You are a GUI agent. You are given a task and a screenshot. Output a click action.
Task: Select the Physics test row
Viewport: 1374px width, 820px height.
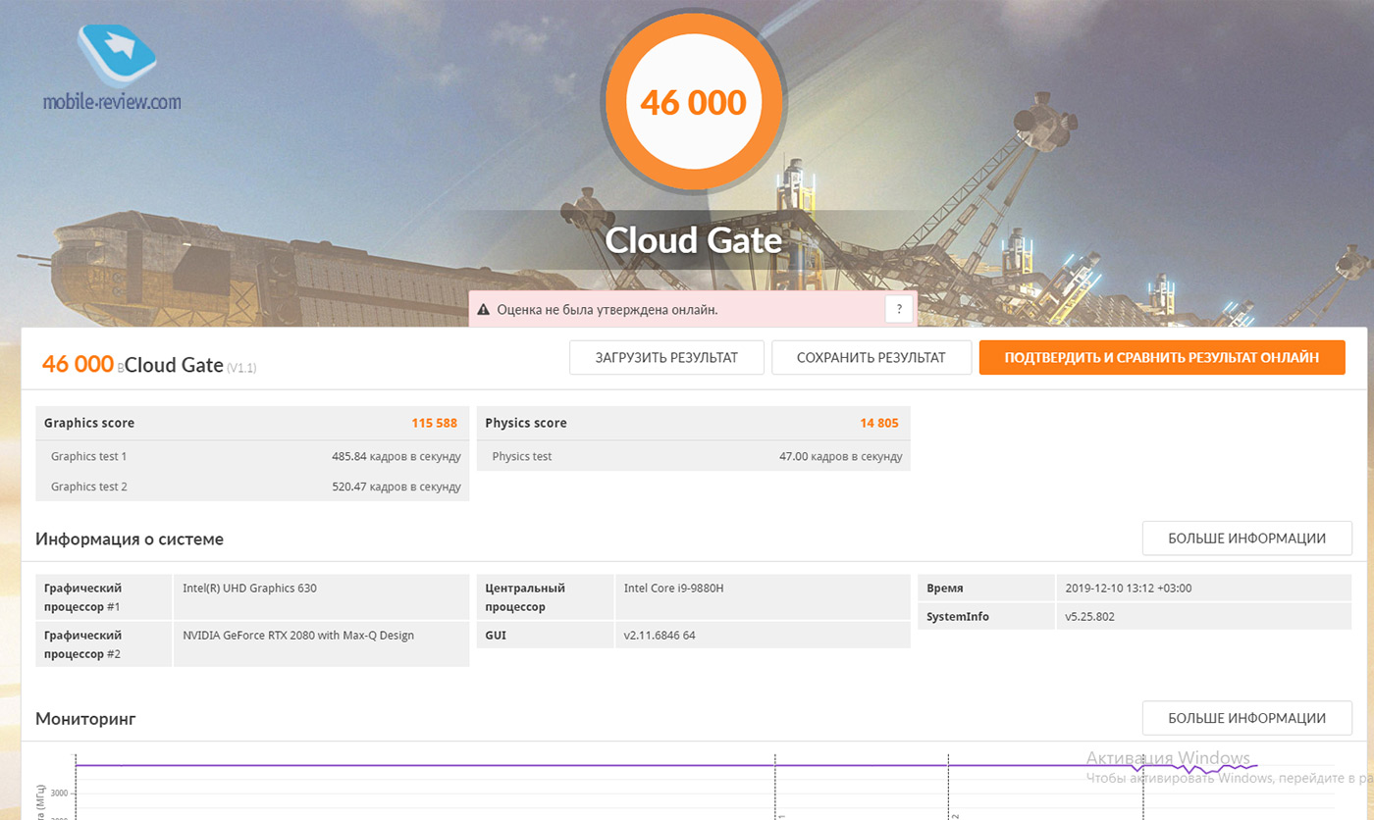tap(693, 456)
